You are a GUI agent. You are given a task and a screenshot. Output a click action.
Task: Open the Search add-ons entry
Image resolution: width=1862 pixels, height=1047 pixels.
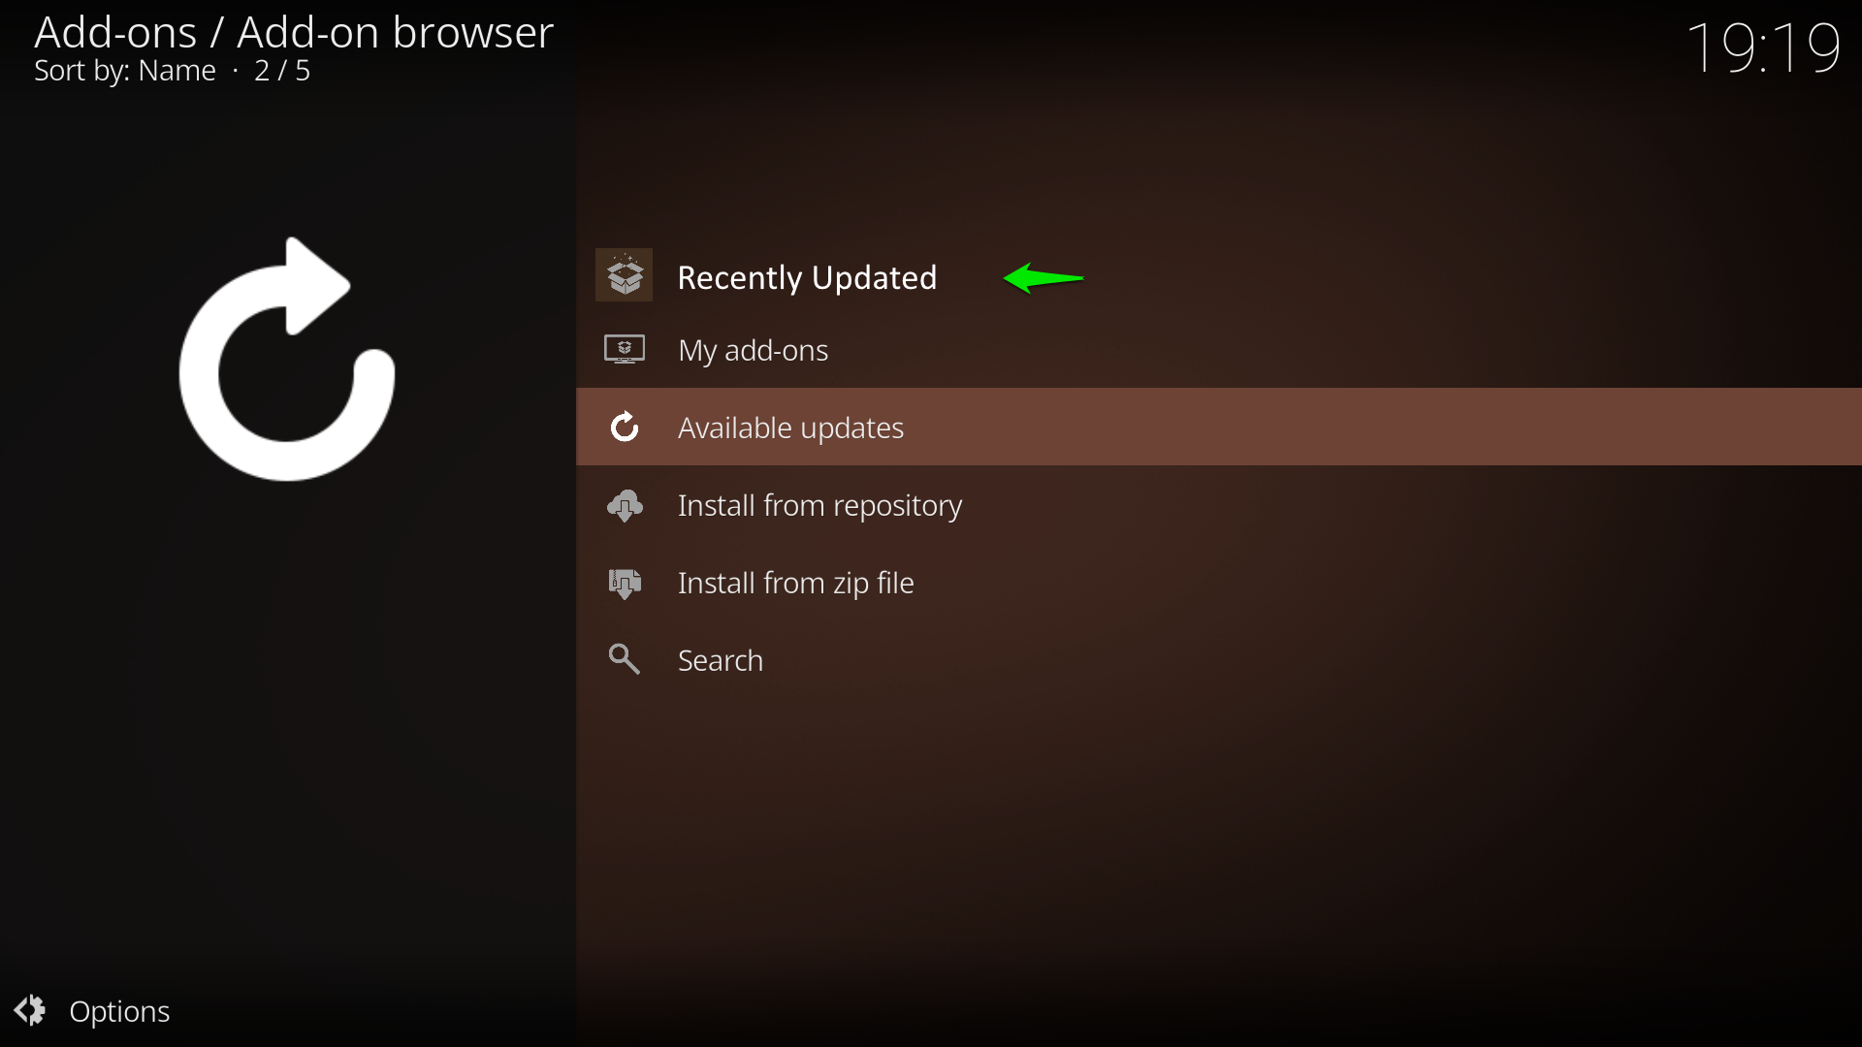point(720,660)
